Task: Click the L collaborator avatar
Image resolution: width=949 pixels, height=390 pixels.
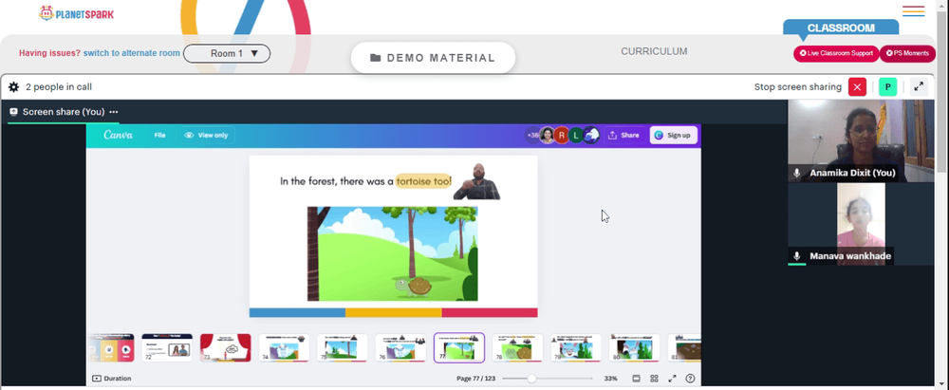Action: point(576,135)
